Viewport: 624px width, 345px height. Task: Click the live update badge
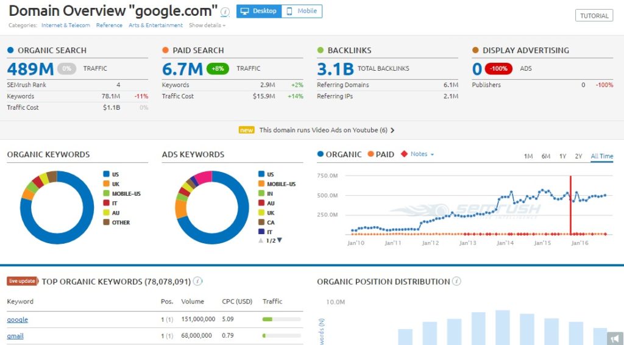click(23, 281)
